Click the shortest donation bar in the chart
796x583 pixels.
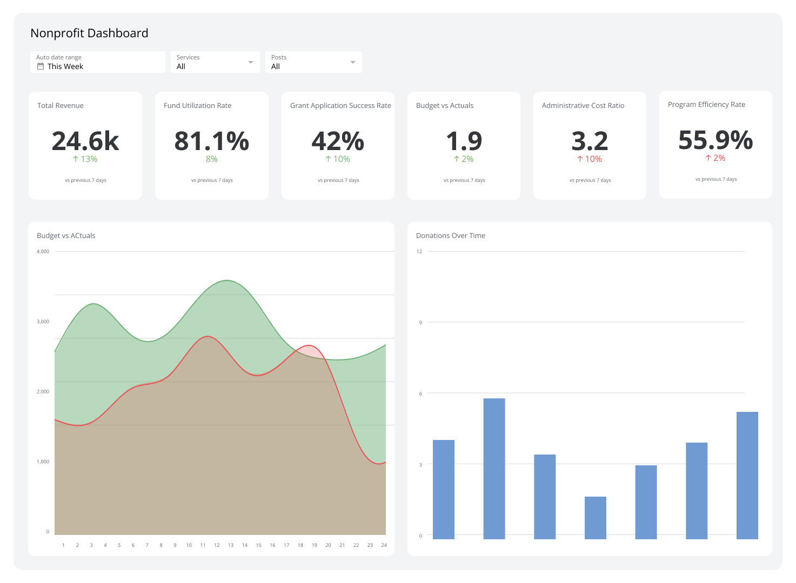click(x=595, y=516)
